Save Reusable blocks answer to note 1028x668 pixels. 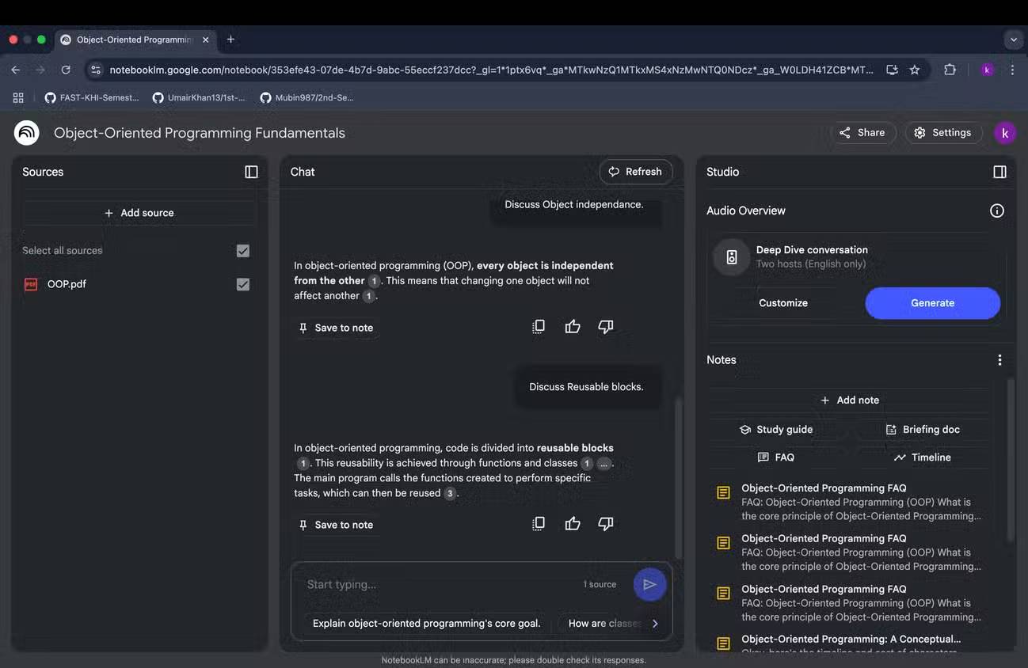[336, 525]
